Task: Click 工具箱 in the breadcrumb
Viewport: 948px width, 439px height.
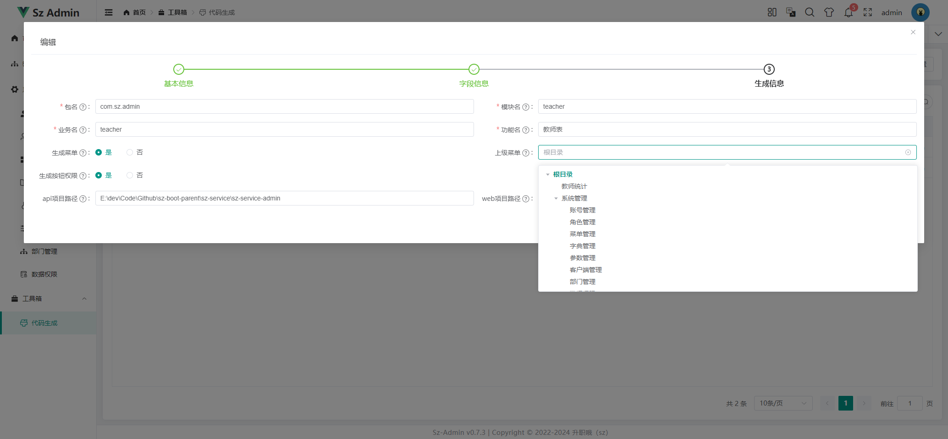Action: point(177,12)
